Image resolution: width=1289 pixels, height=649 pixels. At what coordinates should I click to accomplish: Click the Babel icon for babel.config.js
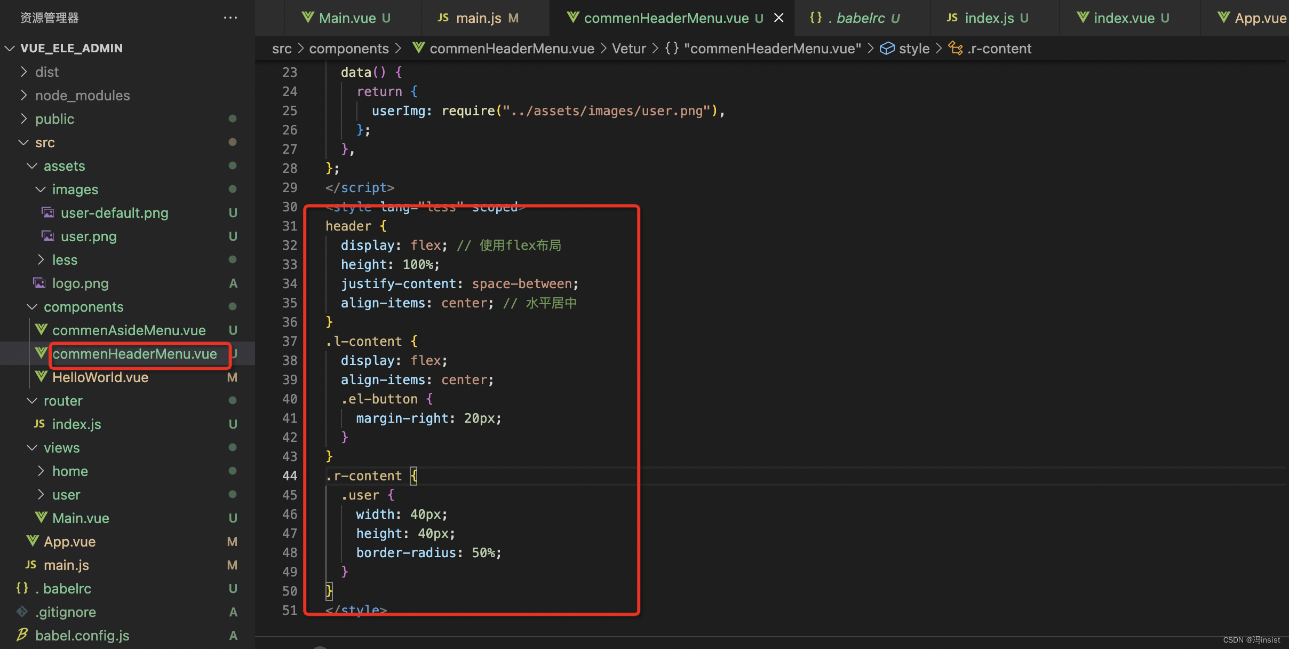pos(21,635)
